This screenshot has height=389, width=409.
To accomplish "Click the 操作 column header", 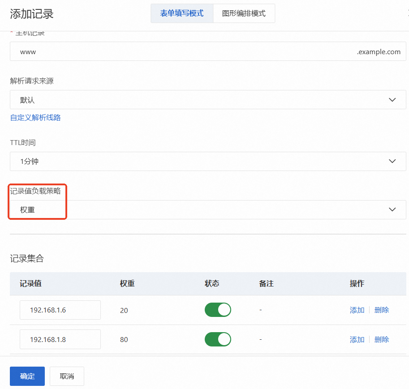I will (357, 283).
